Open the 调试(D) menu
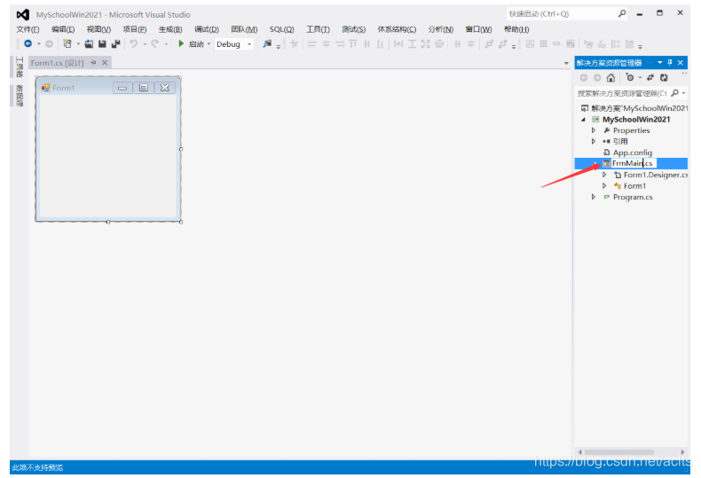 pos(207,29)
